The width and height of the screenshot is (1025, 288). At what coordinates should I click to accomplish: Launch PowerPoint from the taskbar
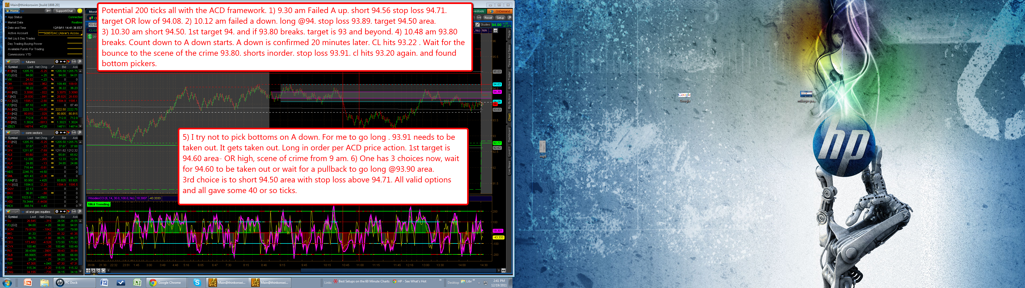coord(28,282)
